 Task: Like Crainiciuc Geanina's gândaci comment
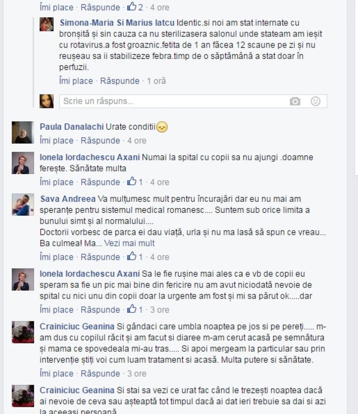pyautogui.click(x=56, y=373)
